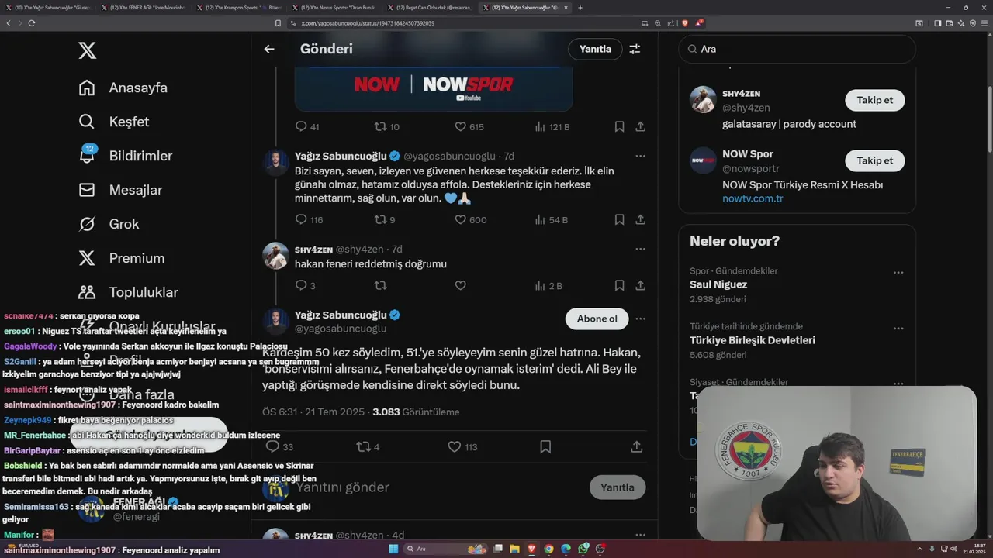Like the post with 600 likes

tap(460, 219)
